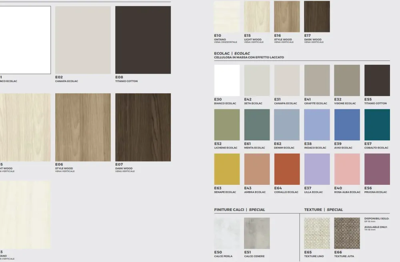Viewport: 400px width, 262px height.
Task: Choose the E06 Style Wood large sample
Action: tap(83, 127)
